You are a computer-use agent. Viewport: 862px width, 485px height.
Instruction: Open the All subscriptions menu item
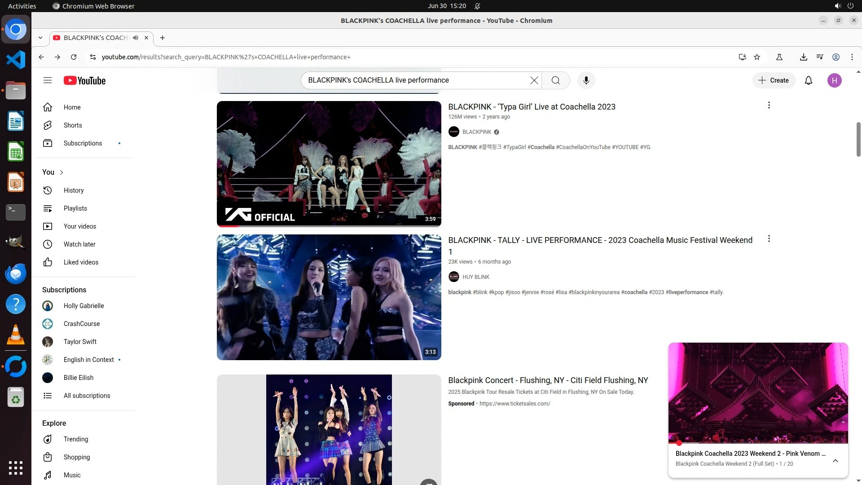86,396
